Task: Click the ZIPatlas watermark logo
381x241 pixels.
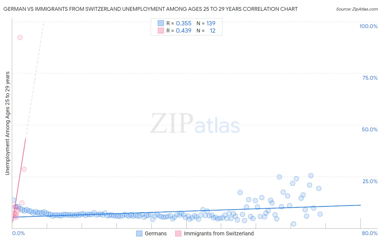Action: [195, 124]
